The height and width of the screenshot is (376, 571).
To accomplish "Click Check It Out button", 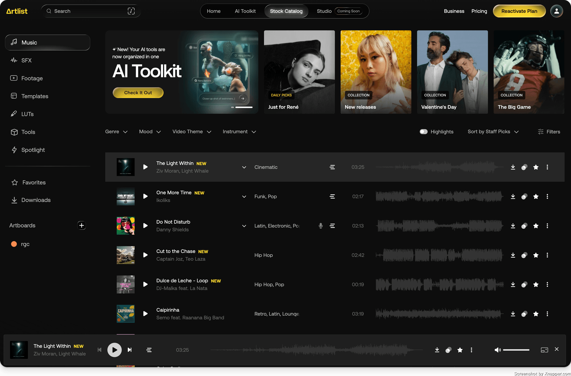I will [x=138, y=93].
